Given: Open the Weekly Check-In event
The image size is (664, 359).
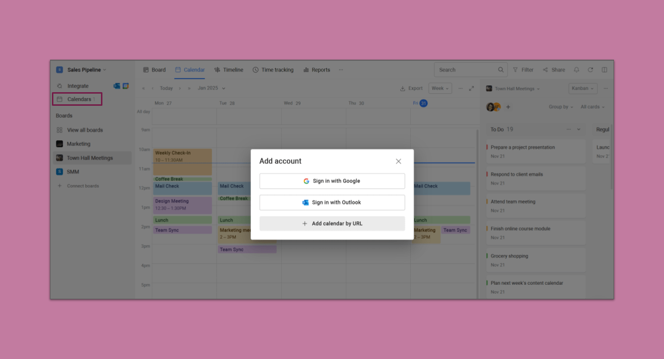Looking at the screenshot, I should 183,162.
